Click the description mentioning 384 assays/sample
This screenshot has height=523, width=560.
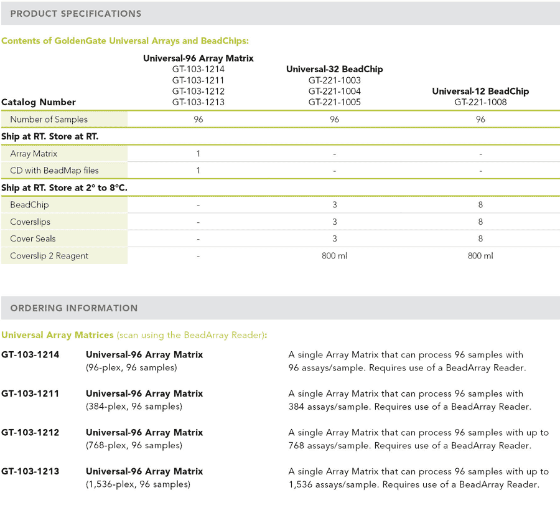pyautogui.click(x=409, y=400)
